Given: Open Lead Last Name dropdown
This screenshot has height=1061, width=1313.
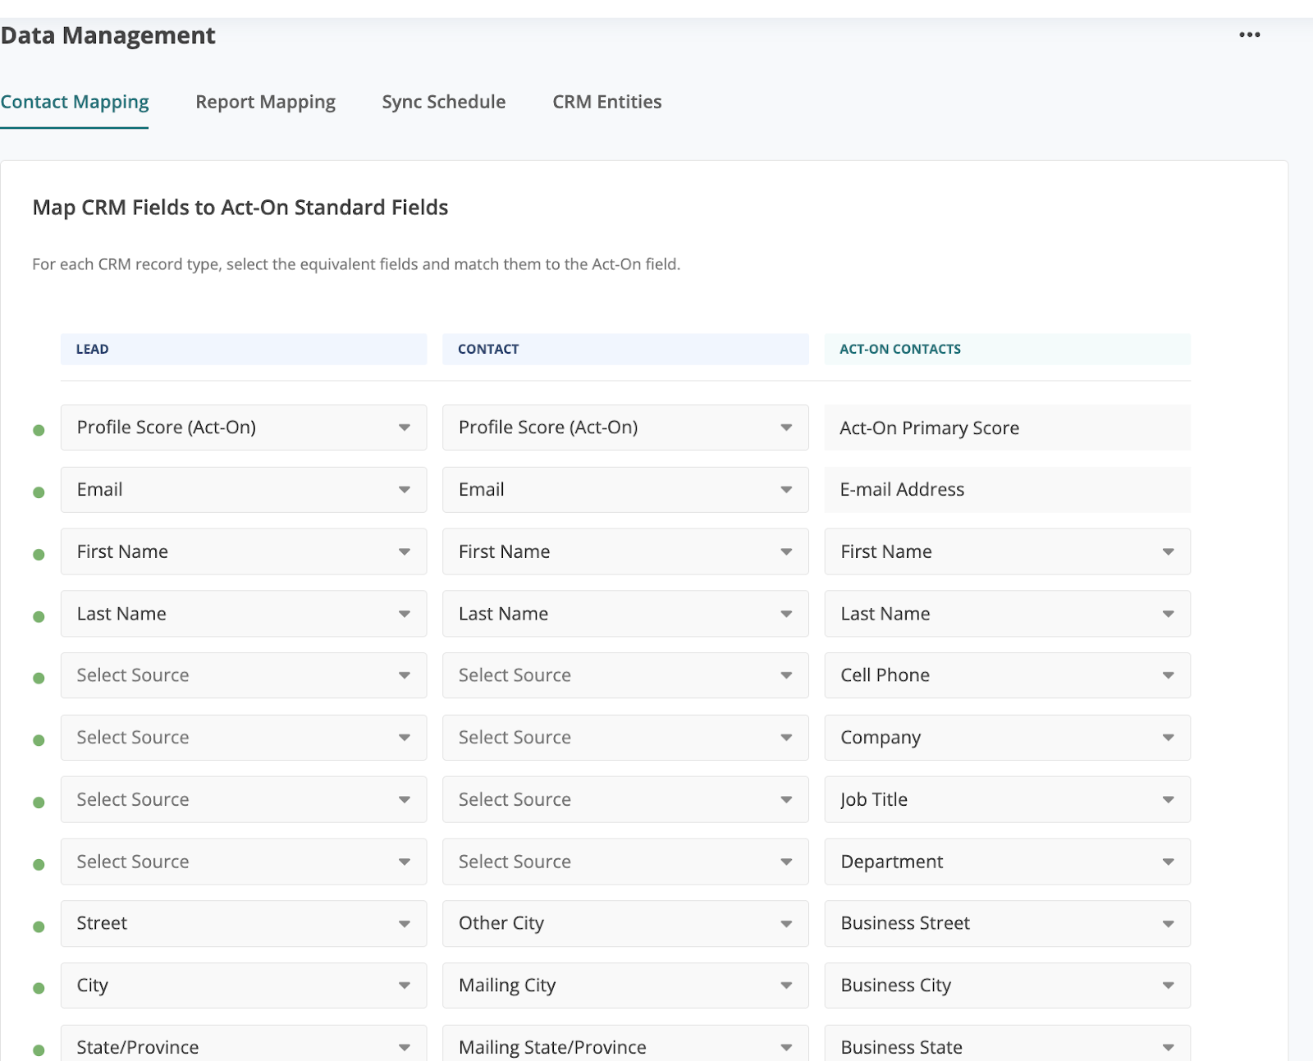Looking at the screenshot, I should [244, 614].
